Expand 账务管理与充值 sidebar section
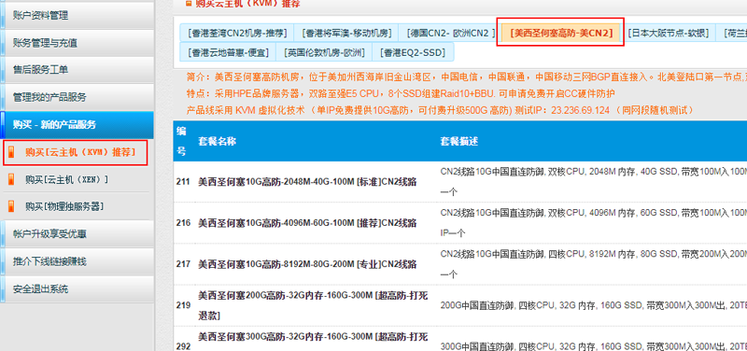Viewport: 747px width, 351px height. [x=78, y=43]
